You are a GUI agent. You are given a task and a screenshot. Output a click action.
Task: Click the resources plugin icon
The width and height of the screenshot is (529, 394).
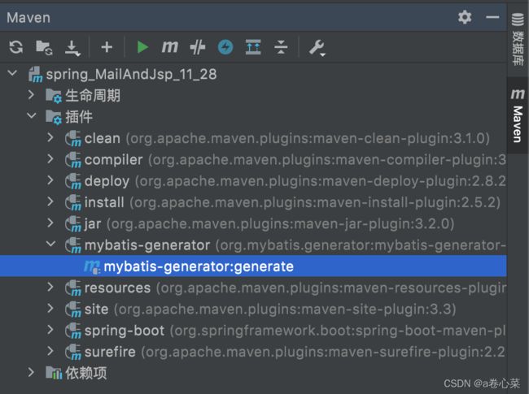tap(73, 288)
